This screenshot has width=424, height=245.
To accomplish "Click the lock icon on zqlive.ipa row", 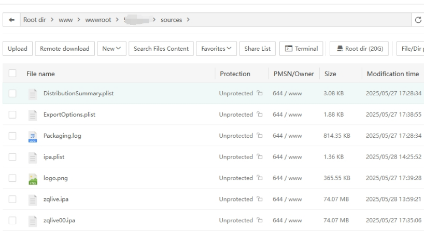I will (x=259, y=199).
